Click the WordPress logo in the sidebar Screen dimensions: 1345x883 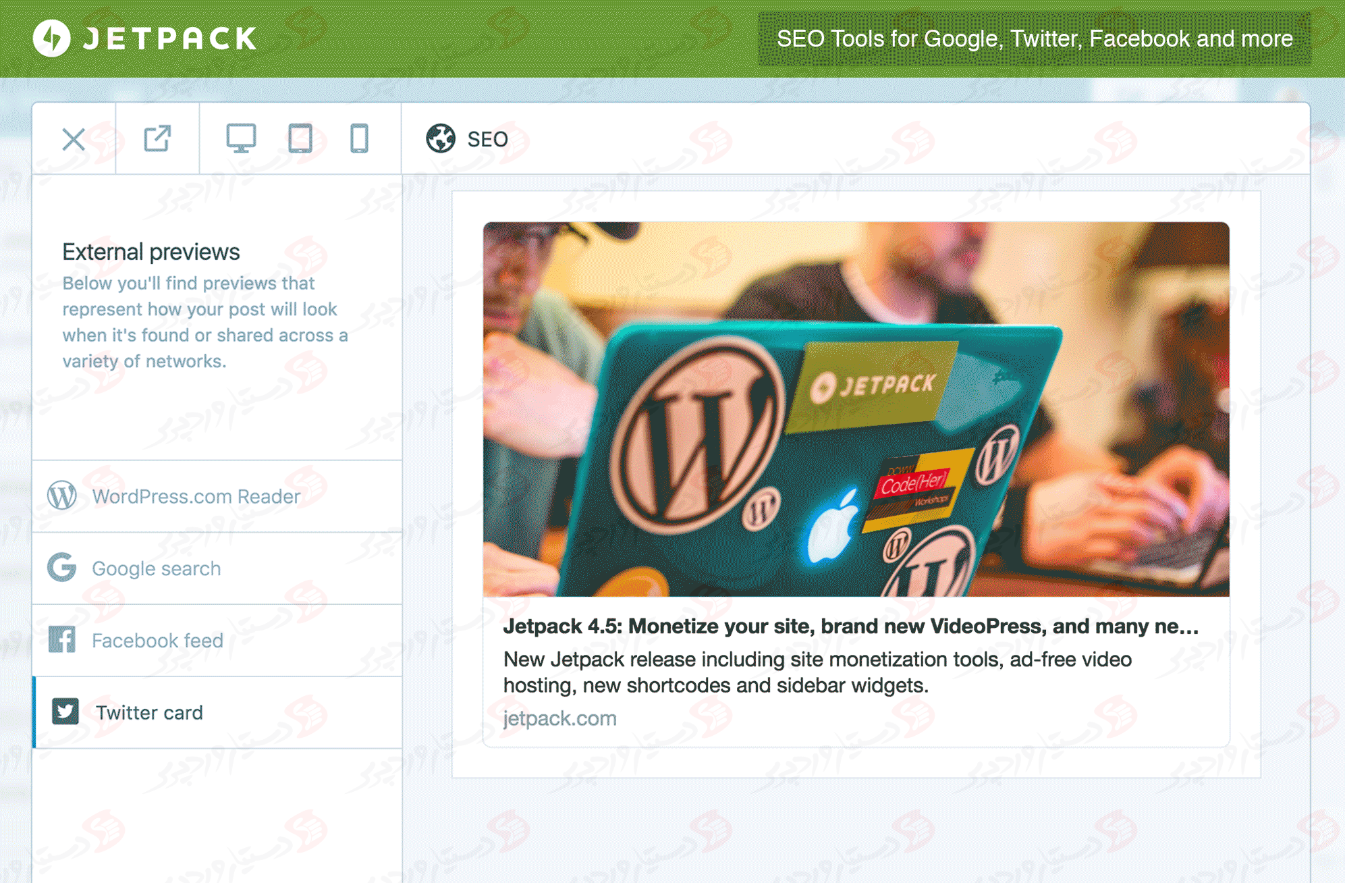click(63, 496)
